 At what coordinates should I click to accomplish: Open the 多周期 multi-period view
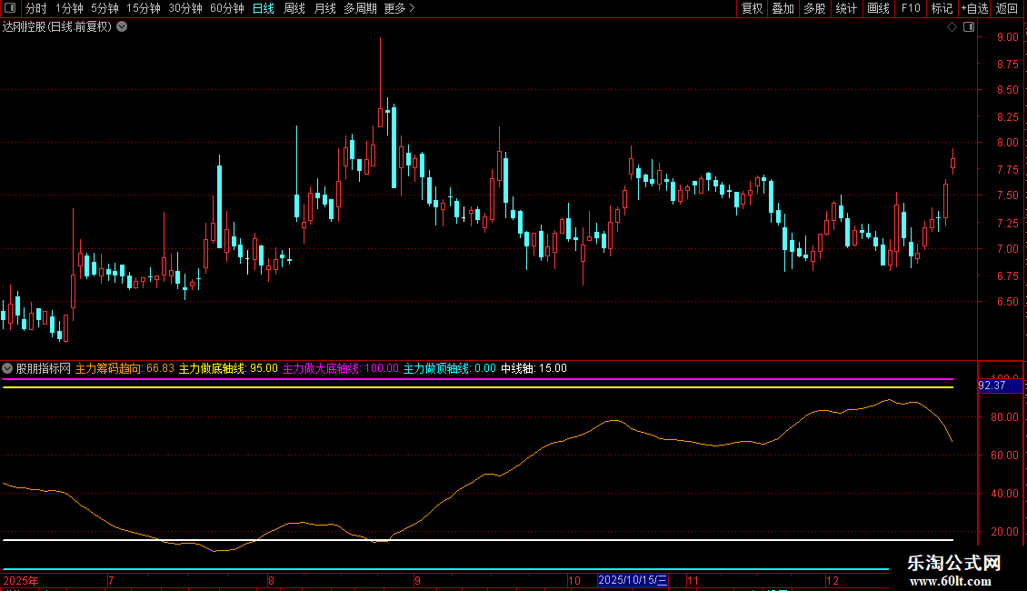pyautogui.click(x=361, y=9)
